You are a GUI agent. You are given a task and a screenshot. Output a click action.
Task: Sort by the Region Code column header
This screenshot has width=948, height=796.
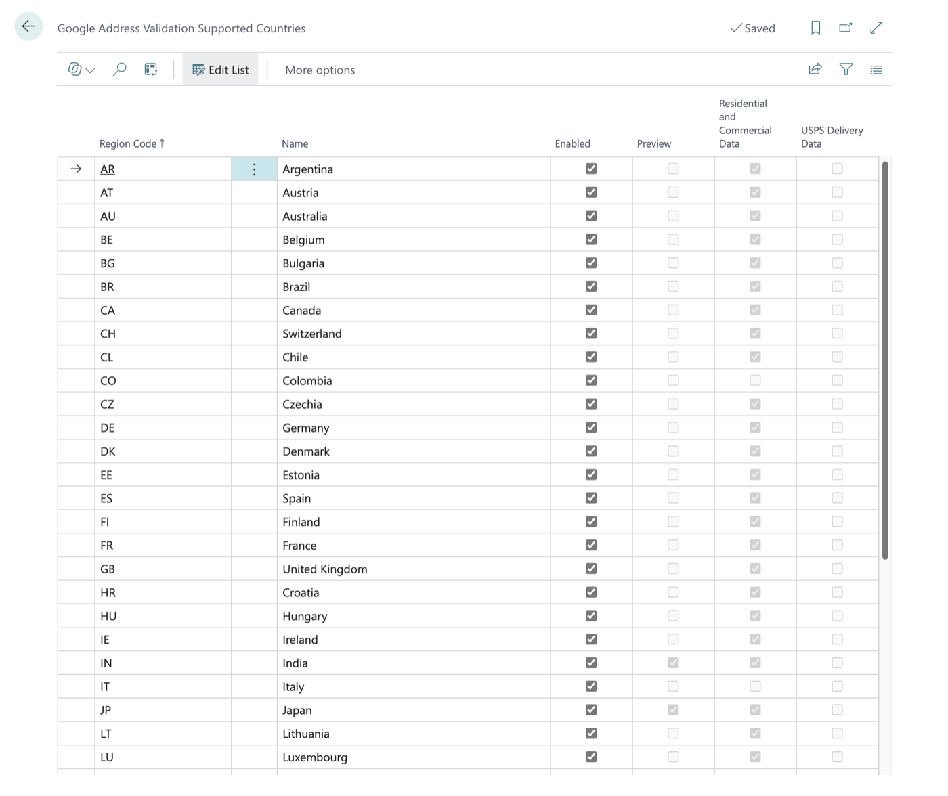click(x=132, y=143)
